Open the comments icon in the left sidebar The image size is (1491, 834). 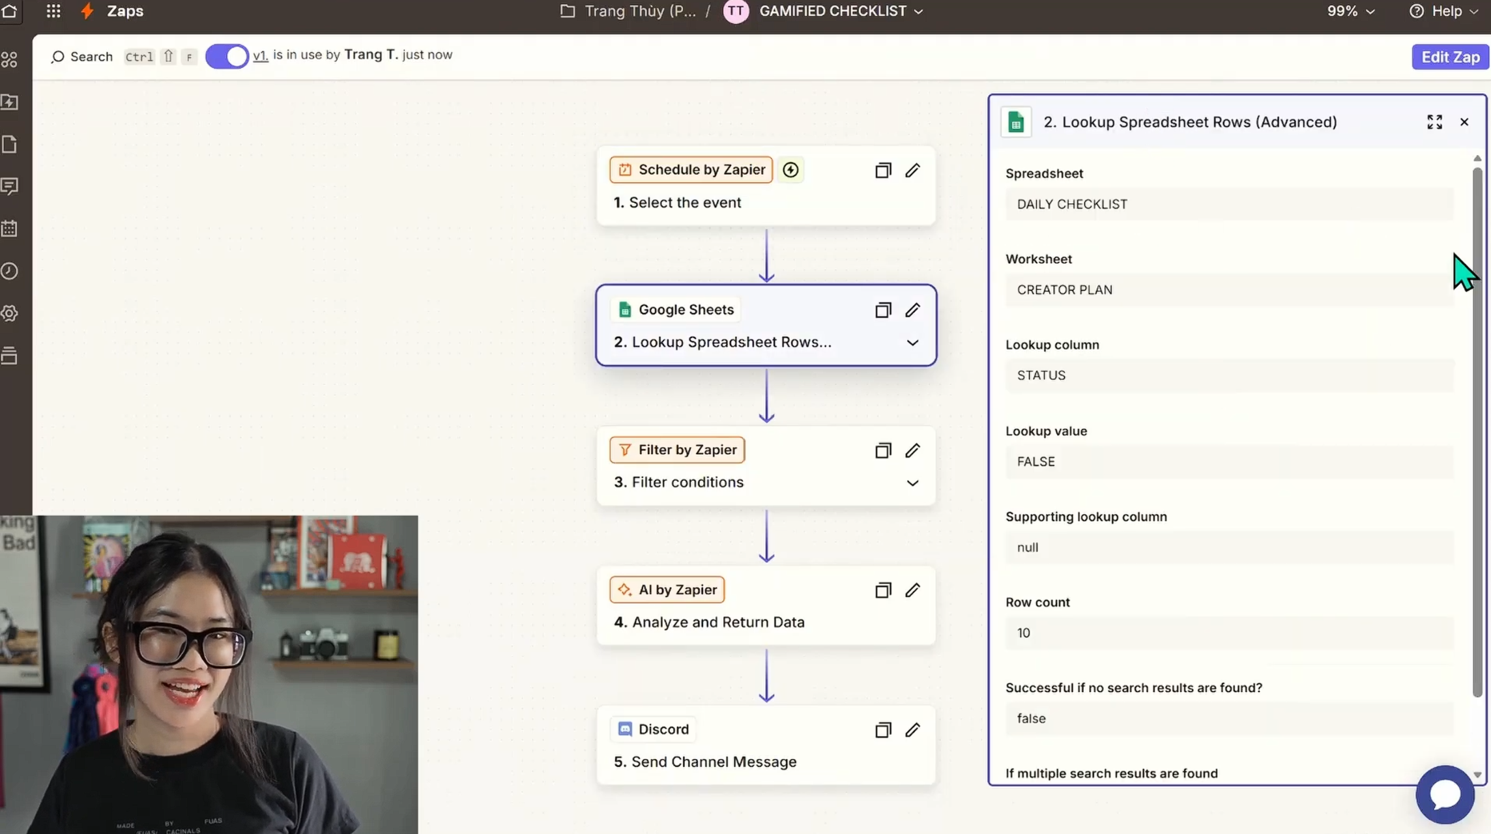click(9, 187)
